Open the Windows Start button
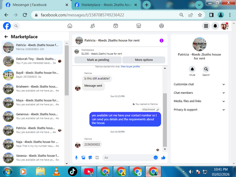 8,172
